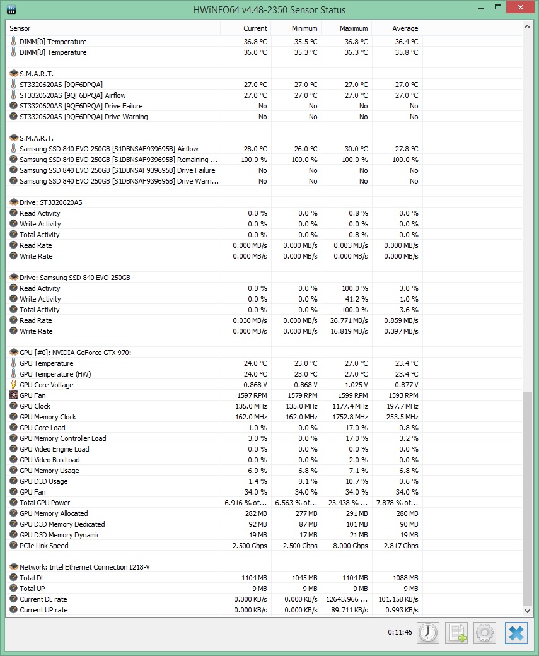Viewport: 539px width, 656px height.
Task: Click gauge icon beside ST3320620AS Drive Failure
Action: click(x=13, y=106)
